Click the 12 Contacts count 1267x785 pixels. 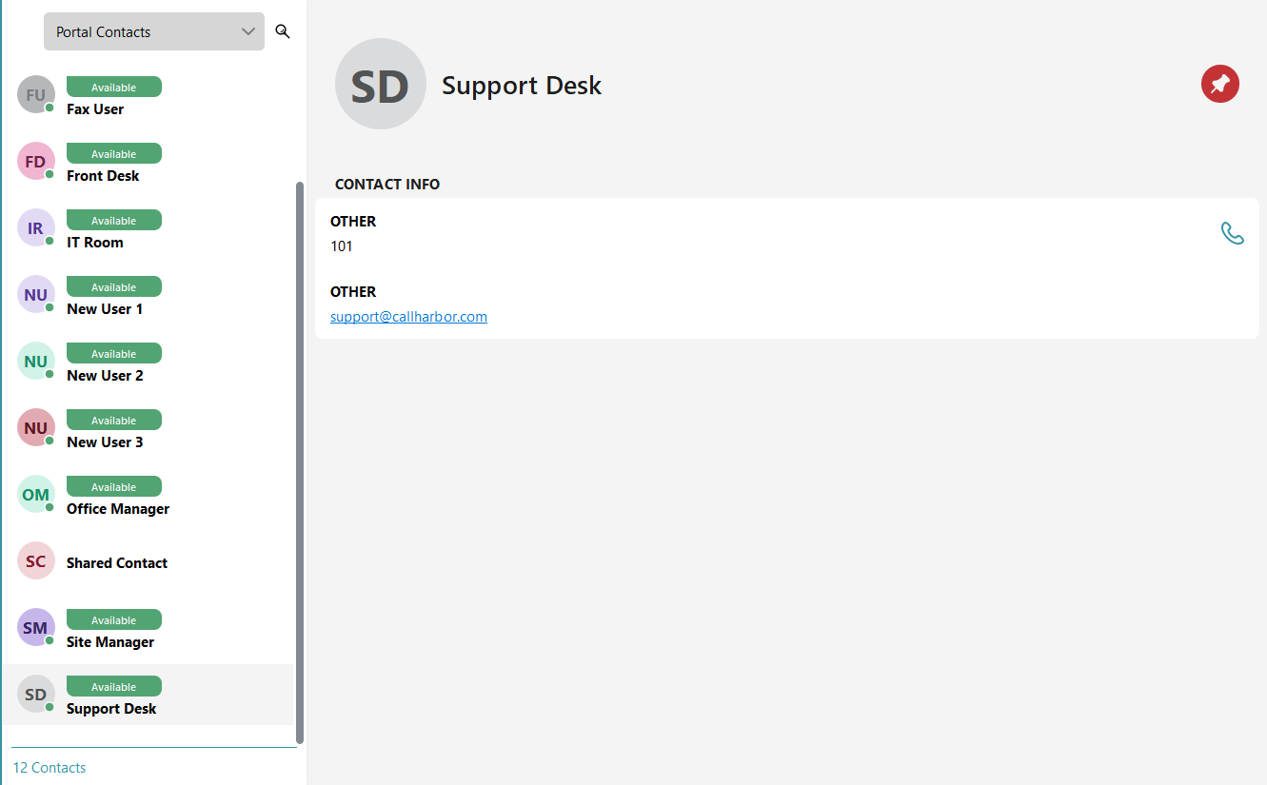click(x=49, y=768)
